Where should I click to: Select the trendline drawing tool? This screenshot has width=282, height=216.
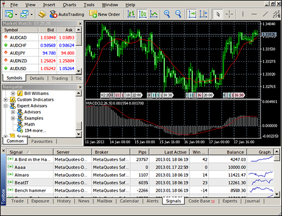265,14
